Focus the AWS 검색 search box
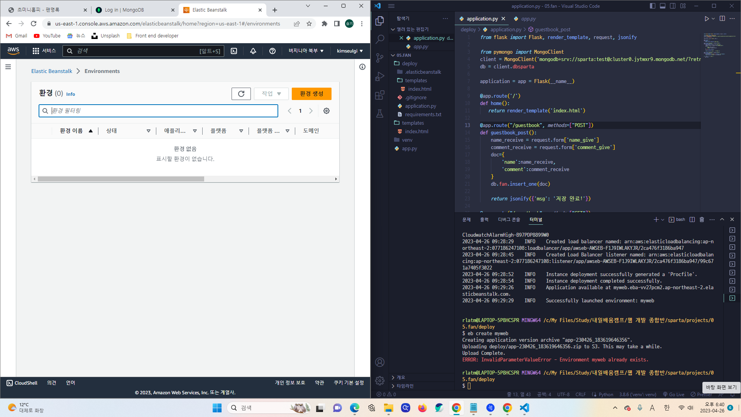Viewport: 741px width, 417px height. (144, 51)
